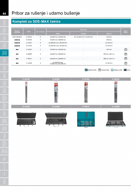Open the 'Ručni alati' sidebar tab
The image size is (137, 193).
click(4, 166)
